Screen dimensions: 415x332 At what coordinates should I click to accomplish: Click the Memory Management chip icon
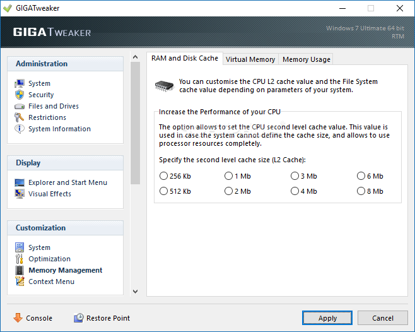(20, 270)
